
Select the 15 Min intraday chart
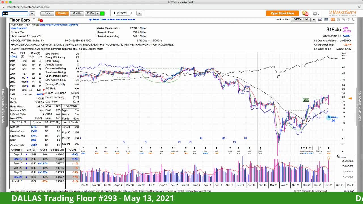90,13
